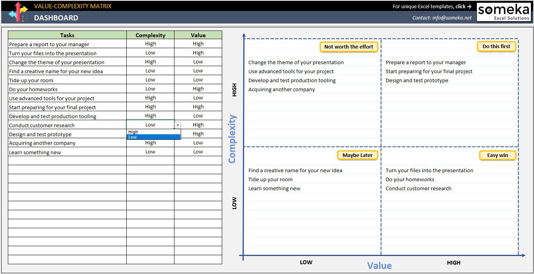
Task: Select 'Conduct customer research' in Easy win quadrant
Action: point(419,188)
